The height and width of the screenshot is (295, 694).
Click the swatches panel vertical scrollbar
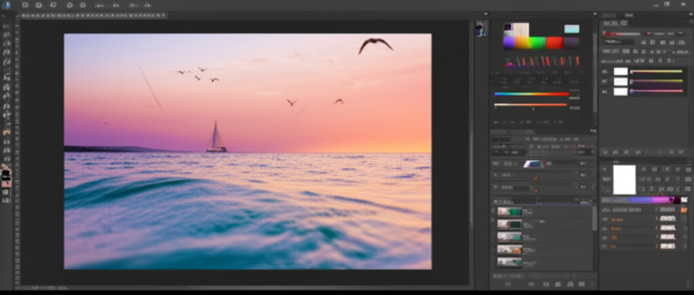point(594,73)
